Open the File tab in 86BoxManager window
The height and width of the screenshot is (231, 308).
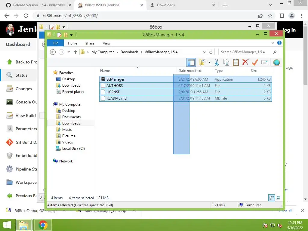[55, 43]
